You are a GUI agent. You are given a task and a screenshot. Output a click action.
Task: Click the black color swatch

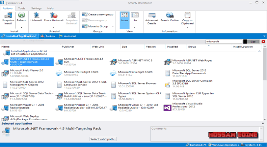pos(245,41)
